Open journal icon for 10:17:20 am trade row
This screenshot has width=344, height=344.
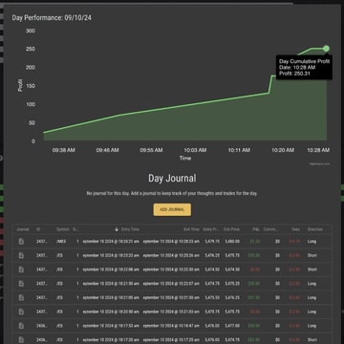click(21, 339)
